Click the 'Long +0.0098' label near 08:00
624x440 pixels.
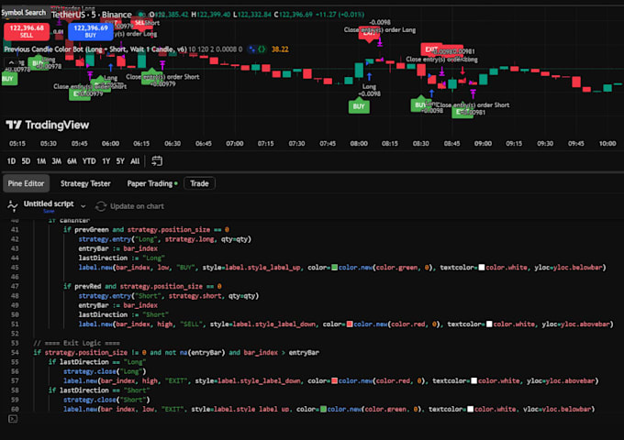tap(369, 90)
